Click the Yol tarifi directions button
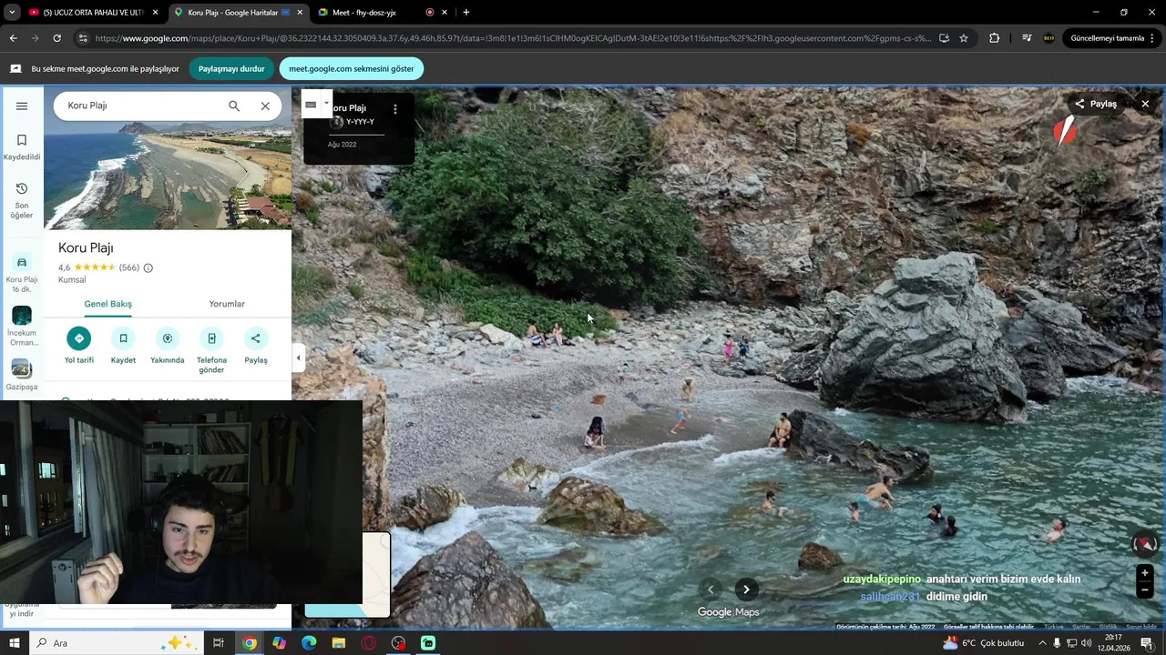The image size is (1166, 655). [79, 347]
